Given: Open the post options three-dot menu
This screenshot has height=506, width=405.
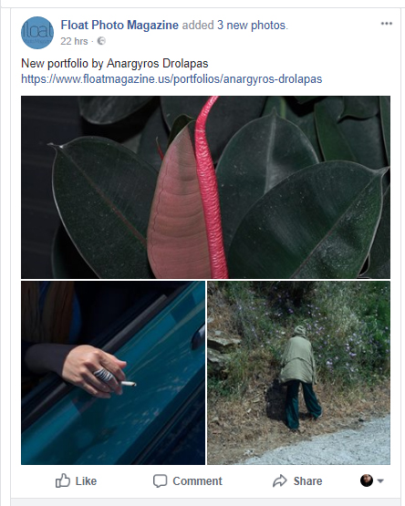Looking at the screenshot, I should tap(386, 24).
